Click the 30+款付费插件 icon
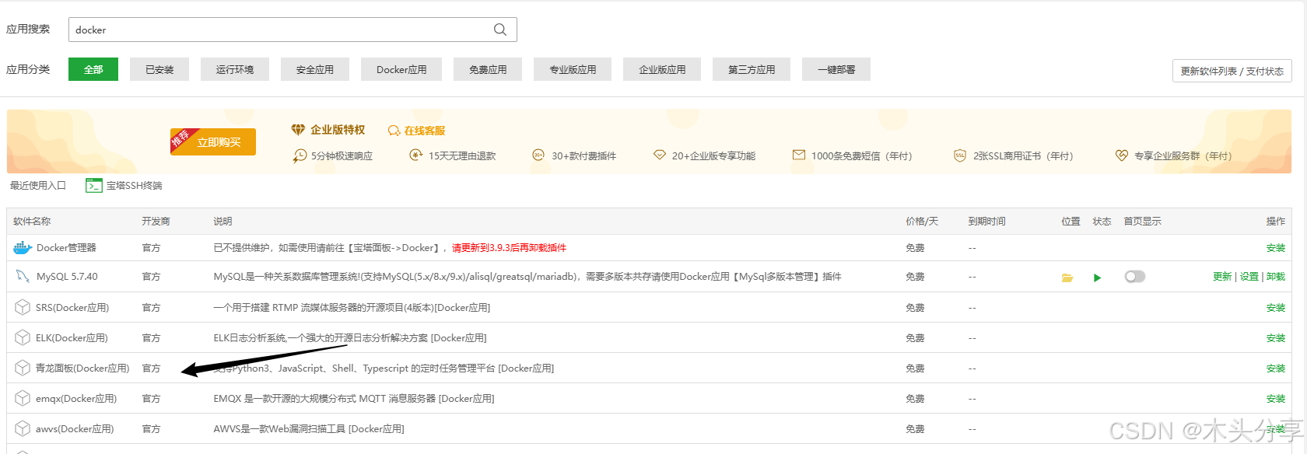The width and height of the screenshot is (1307, 454). (x=538, y=155)
